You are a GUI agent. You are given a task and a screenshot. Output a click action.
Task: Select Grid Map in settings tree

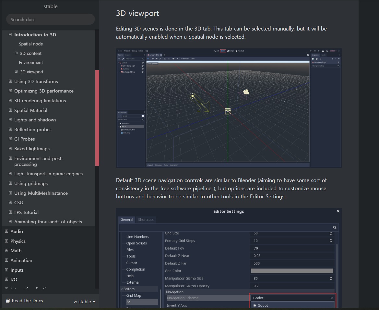134,295
